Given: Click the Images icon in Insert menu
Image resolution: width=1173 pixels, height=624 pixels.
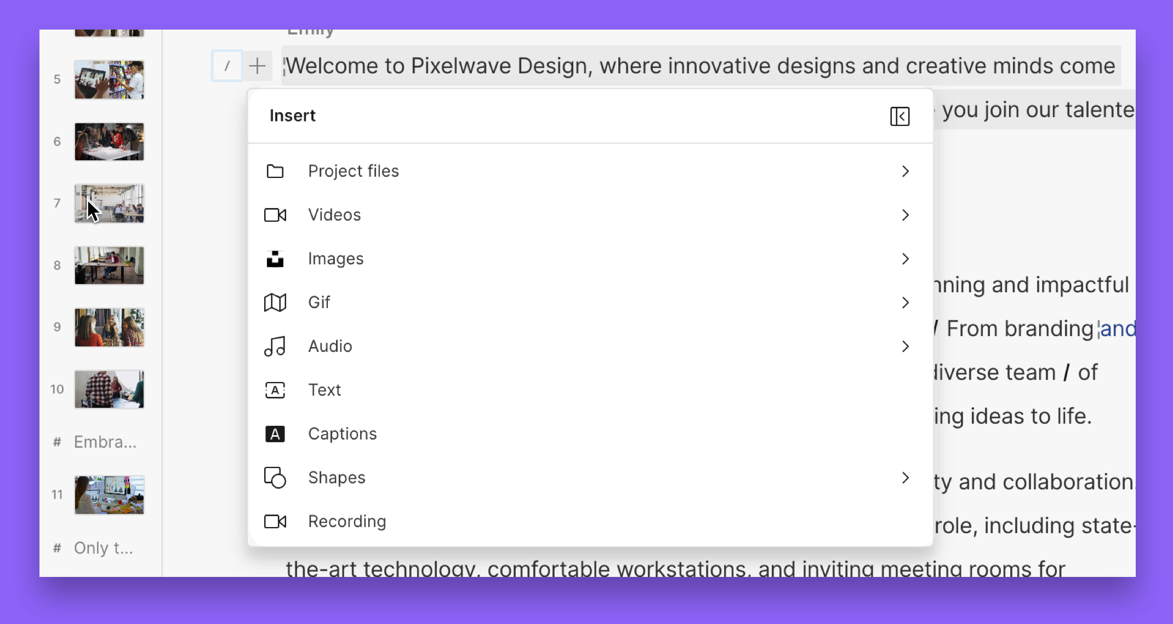Looking at the screenshot, I should point(275,259).
